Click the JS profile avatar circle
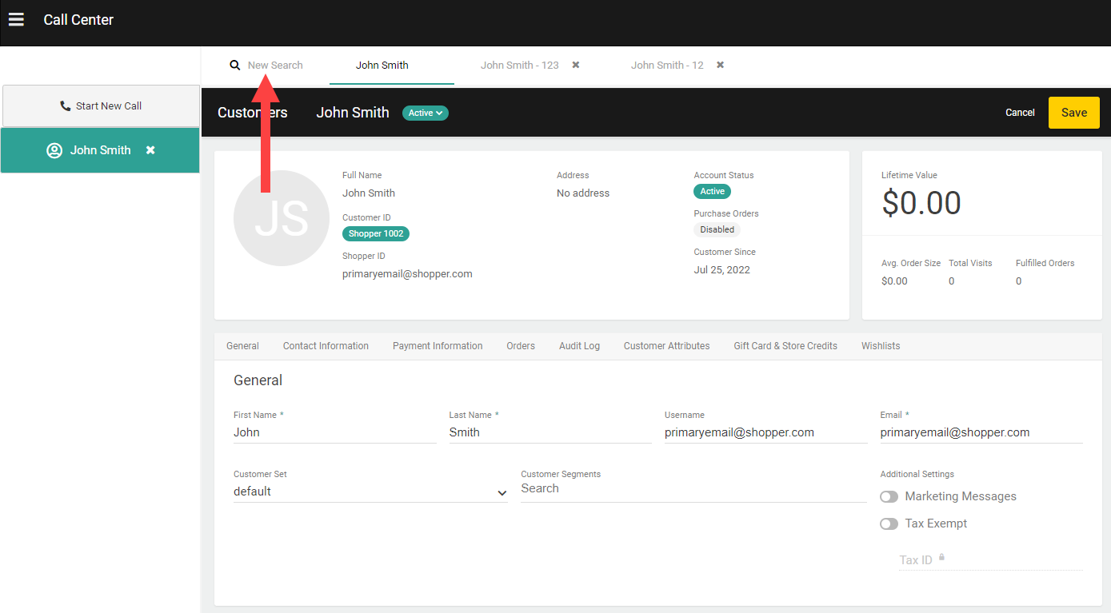Image resolution: width=1111 pixels, height=613 pixels. pyautogui.click(x=282, y=217)
